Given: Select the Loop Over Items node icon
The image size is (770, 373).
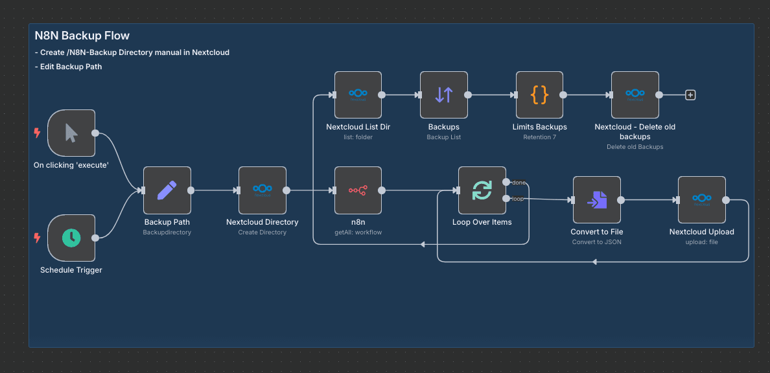Looking at the screenshot, I should pos(482,190).
